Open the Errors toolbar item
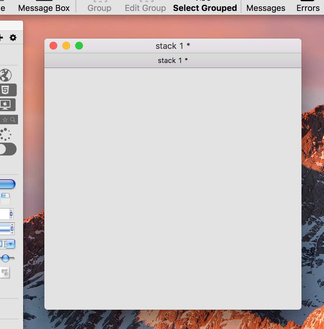 tap(308, 8)
